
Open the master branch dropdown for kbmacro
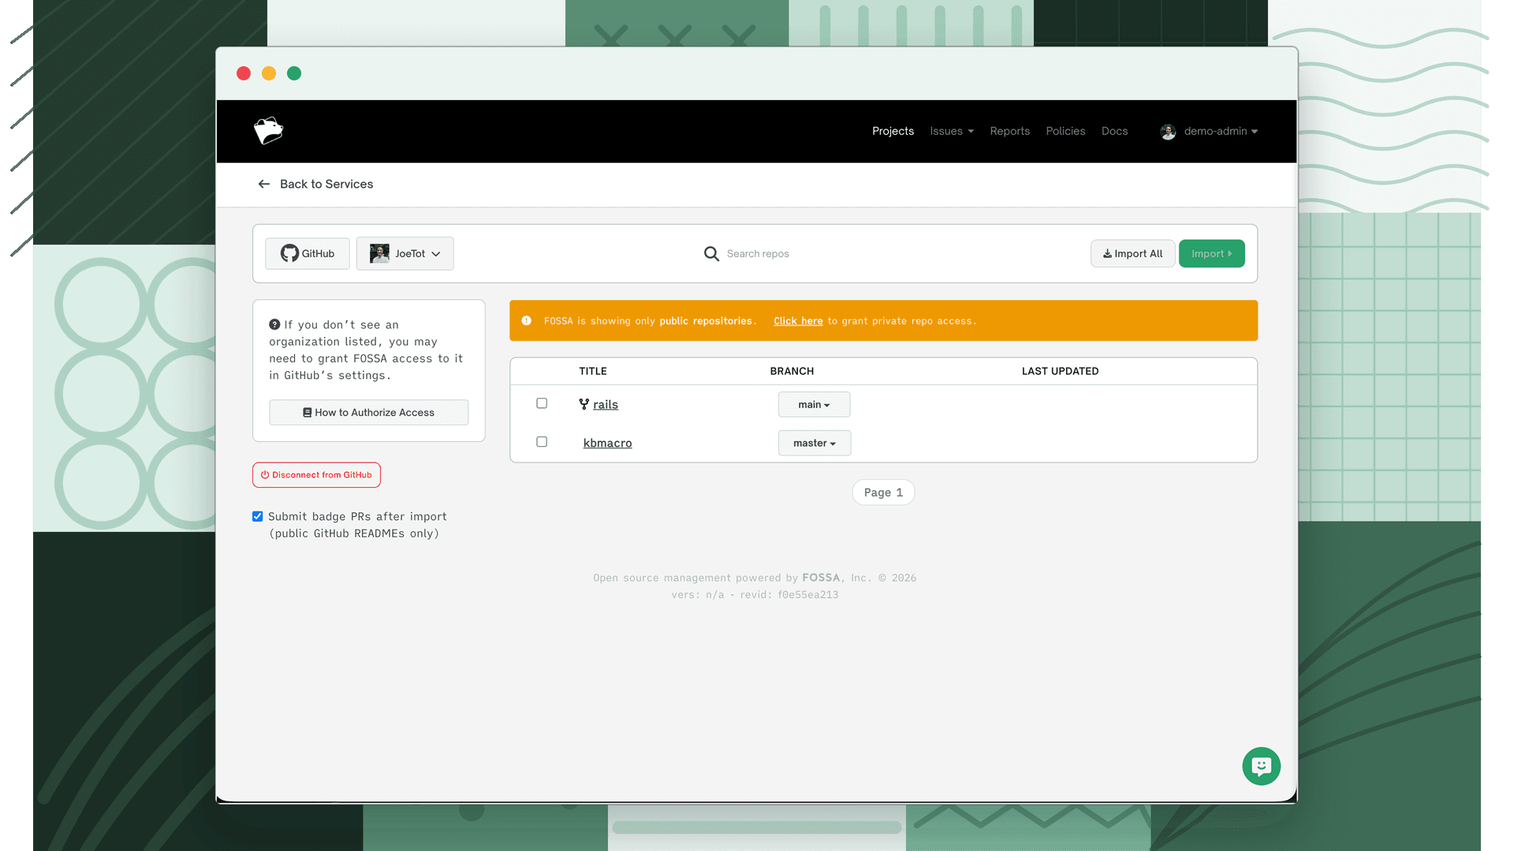click(815, 443)
